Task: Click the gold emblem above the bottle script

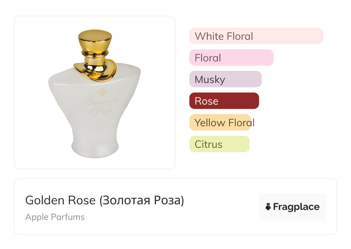Action: tap(101, 92)
